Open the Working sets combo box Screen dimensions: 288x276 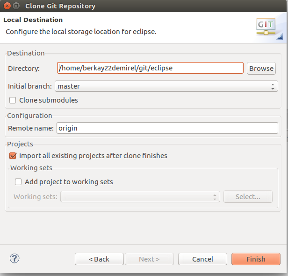click(140, 197)
